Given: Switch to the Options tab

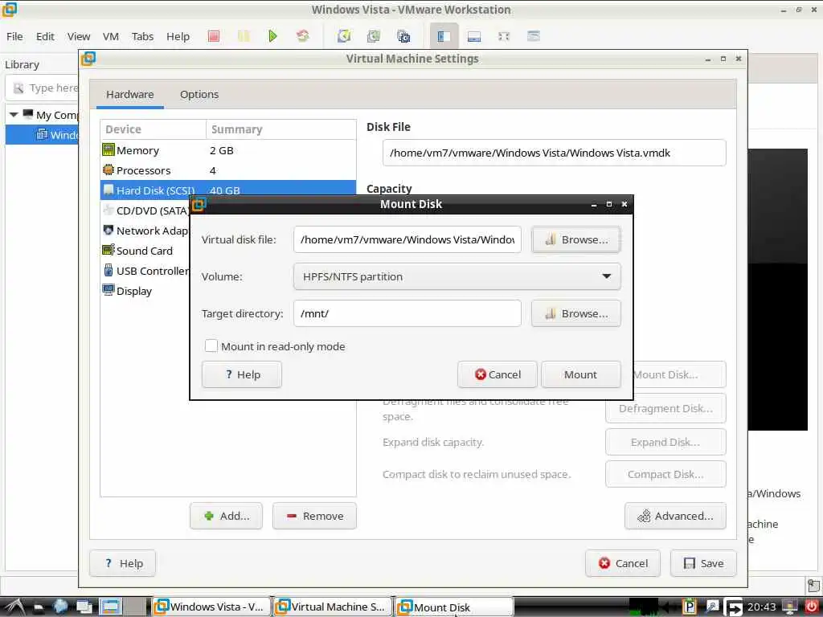Looking at the screenshot, I should click(x=199, y=95).
